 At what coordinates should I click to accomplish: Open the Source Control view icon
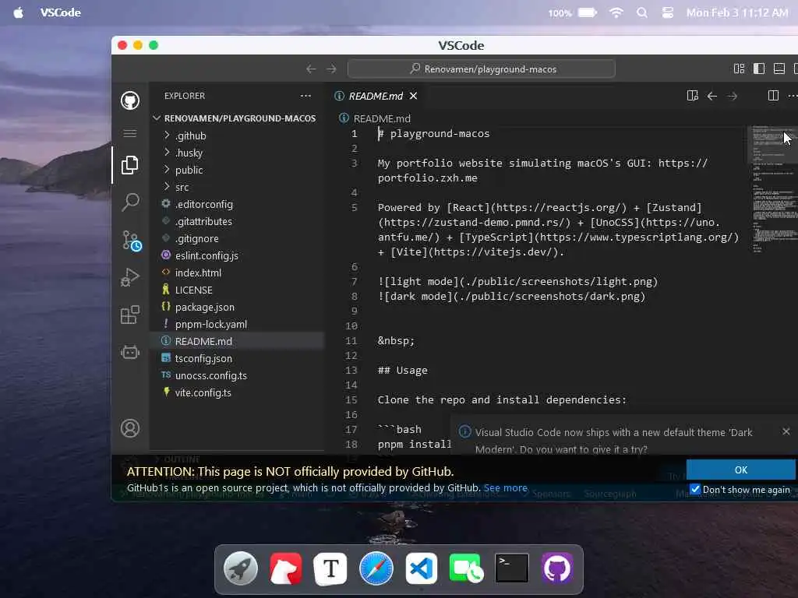pos(131,240)
